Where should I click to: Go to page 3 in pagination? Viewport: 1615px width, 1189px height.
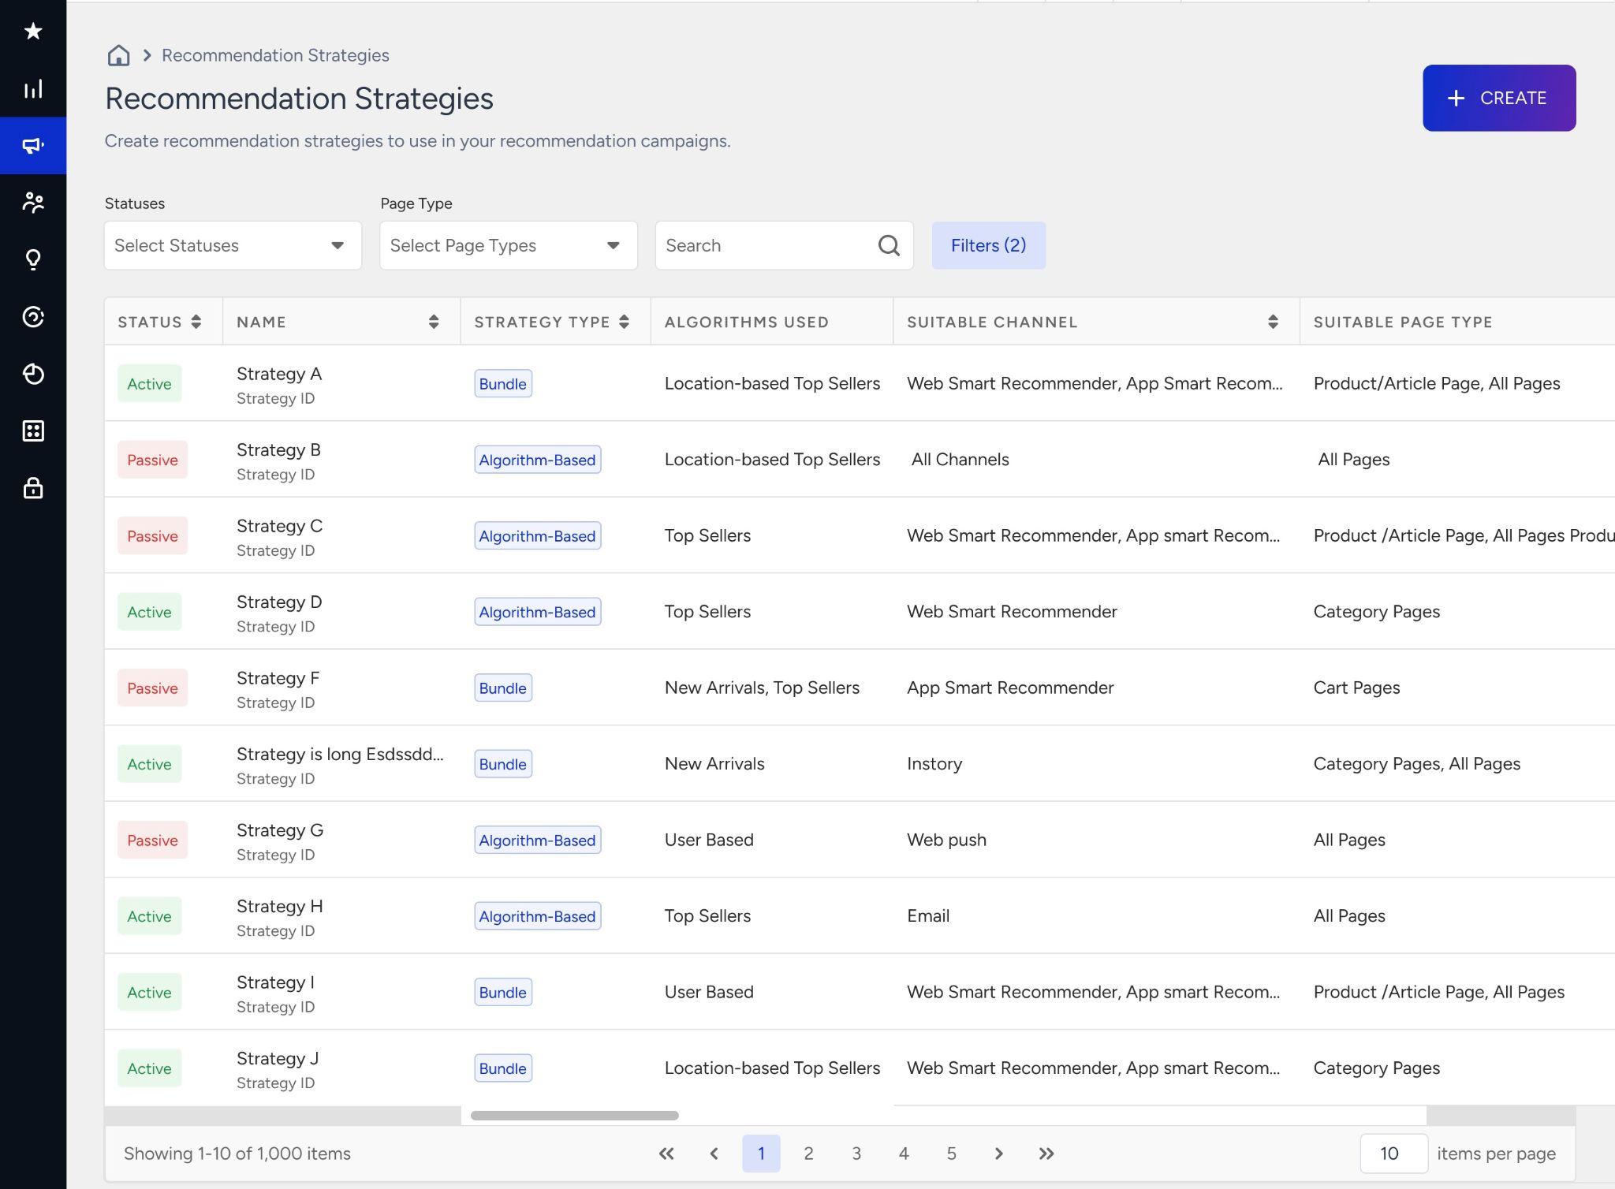[856, 1154]
